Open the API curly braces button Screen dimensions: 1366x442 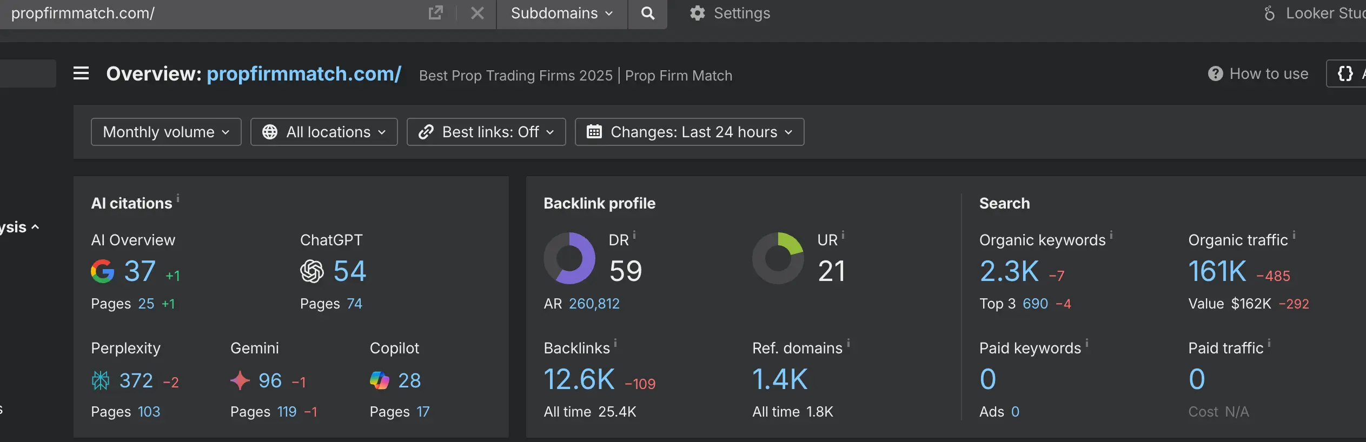click(x=1345, y=73)
